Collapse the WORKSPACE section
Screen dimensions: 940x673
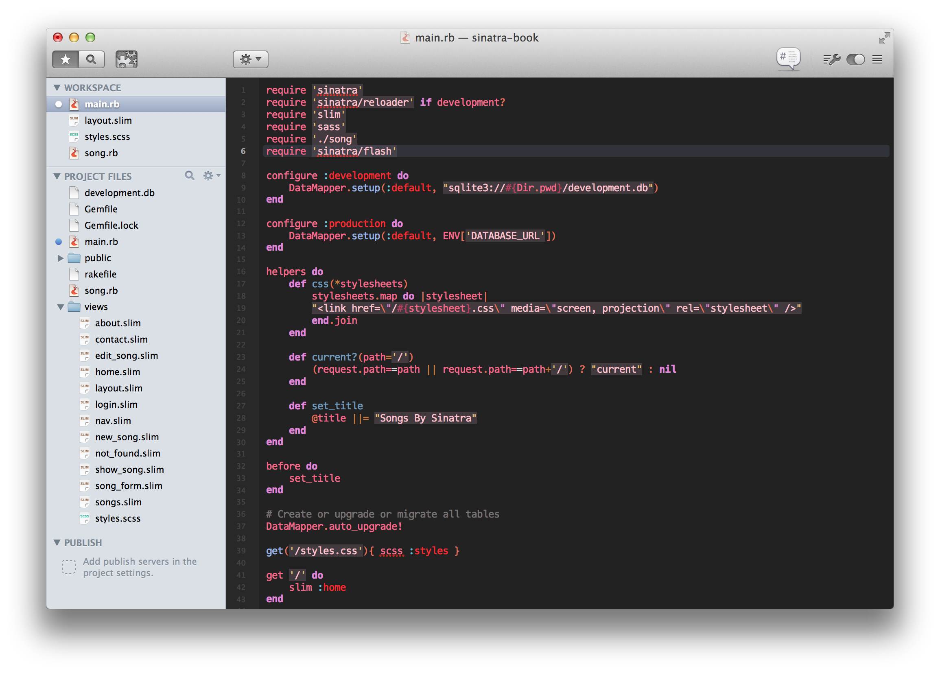click(57, 88)
